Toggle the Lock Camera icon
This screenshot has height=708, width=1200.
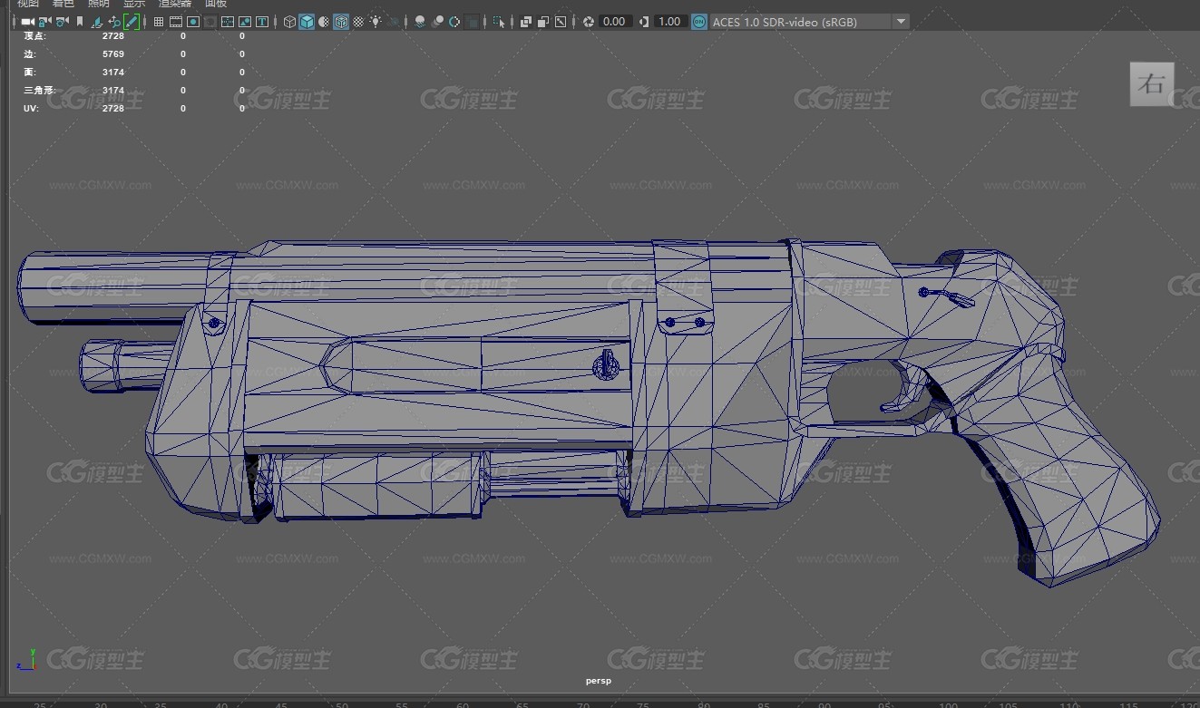[44, 22]
